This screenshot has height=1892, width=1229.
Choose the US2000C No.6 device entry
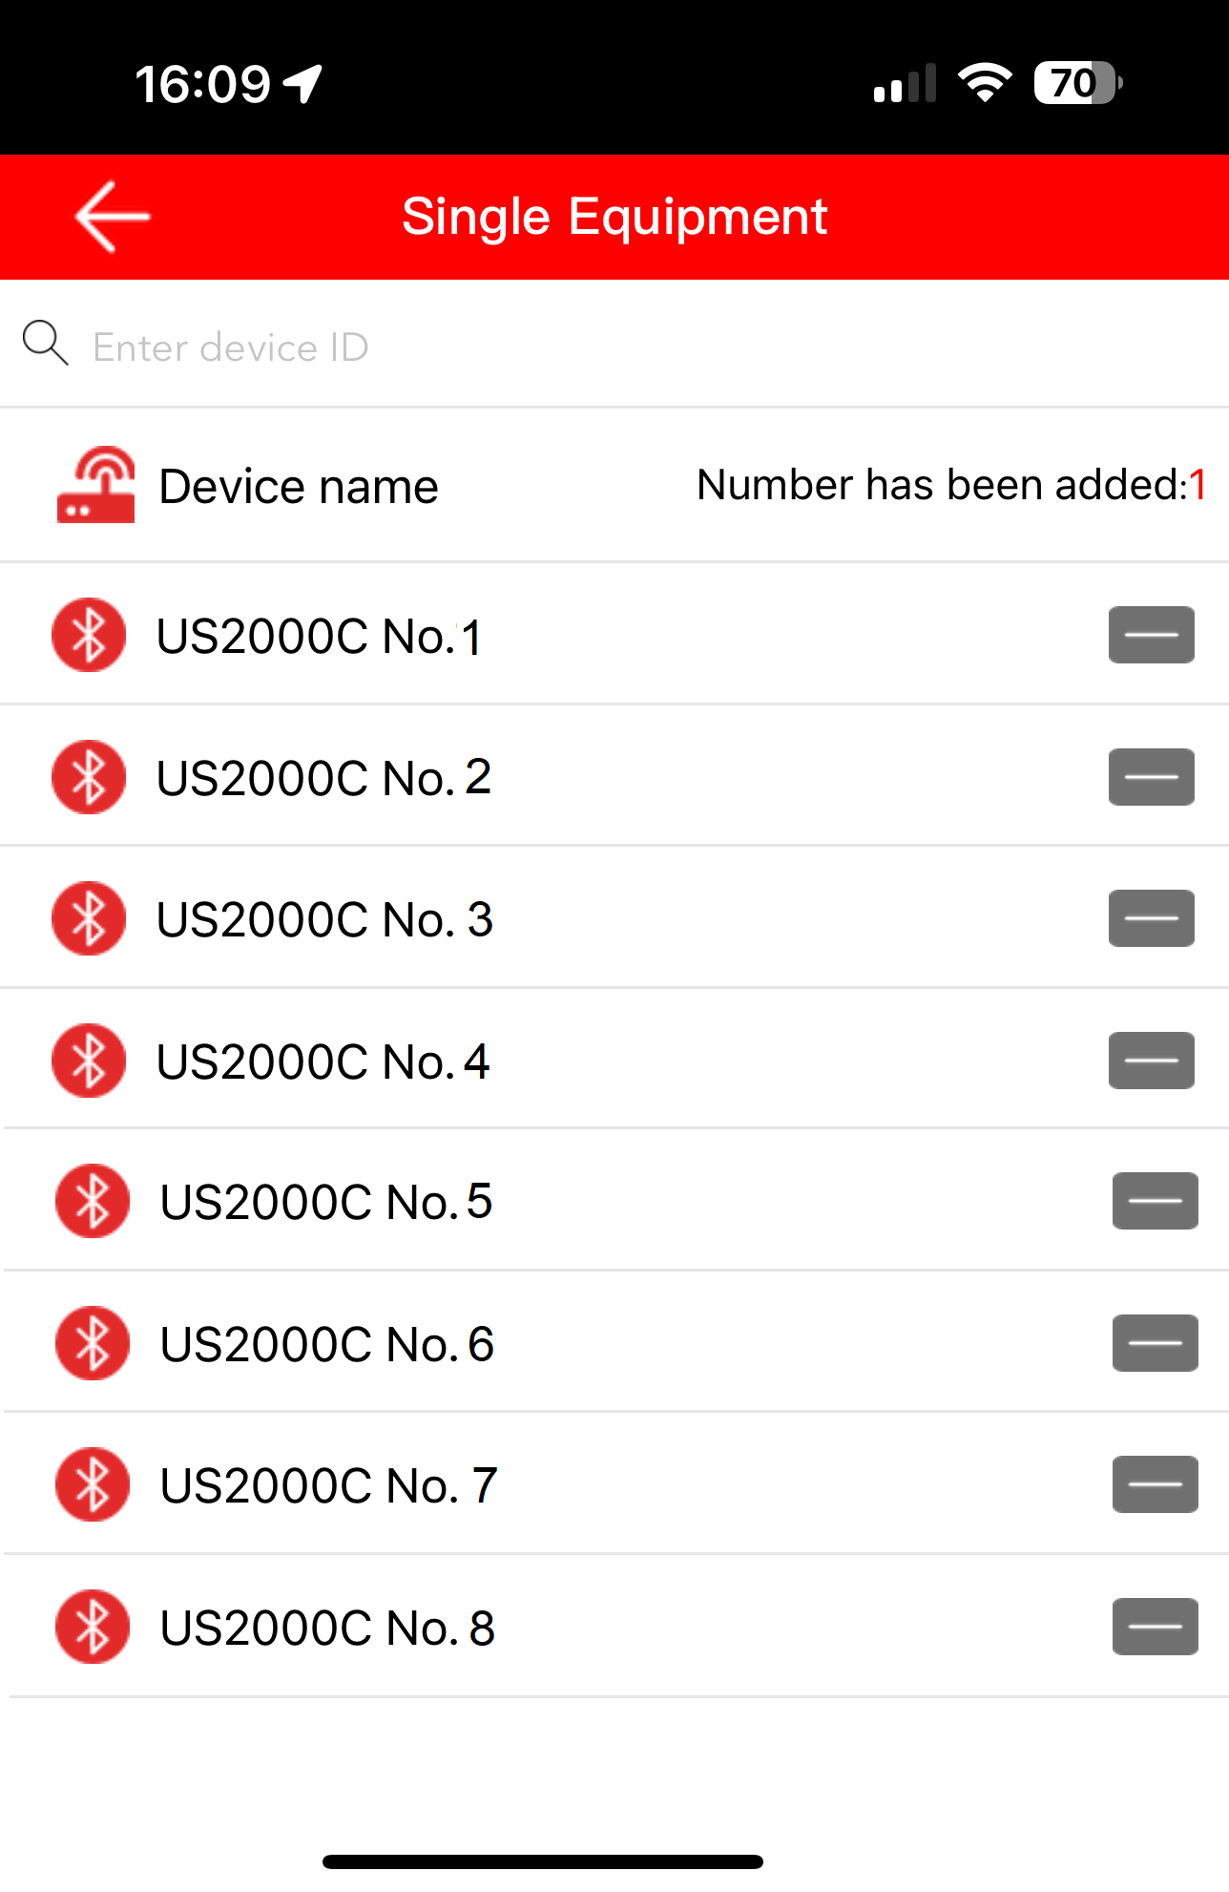327,1344
